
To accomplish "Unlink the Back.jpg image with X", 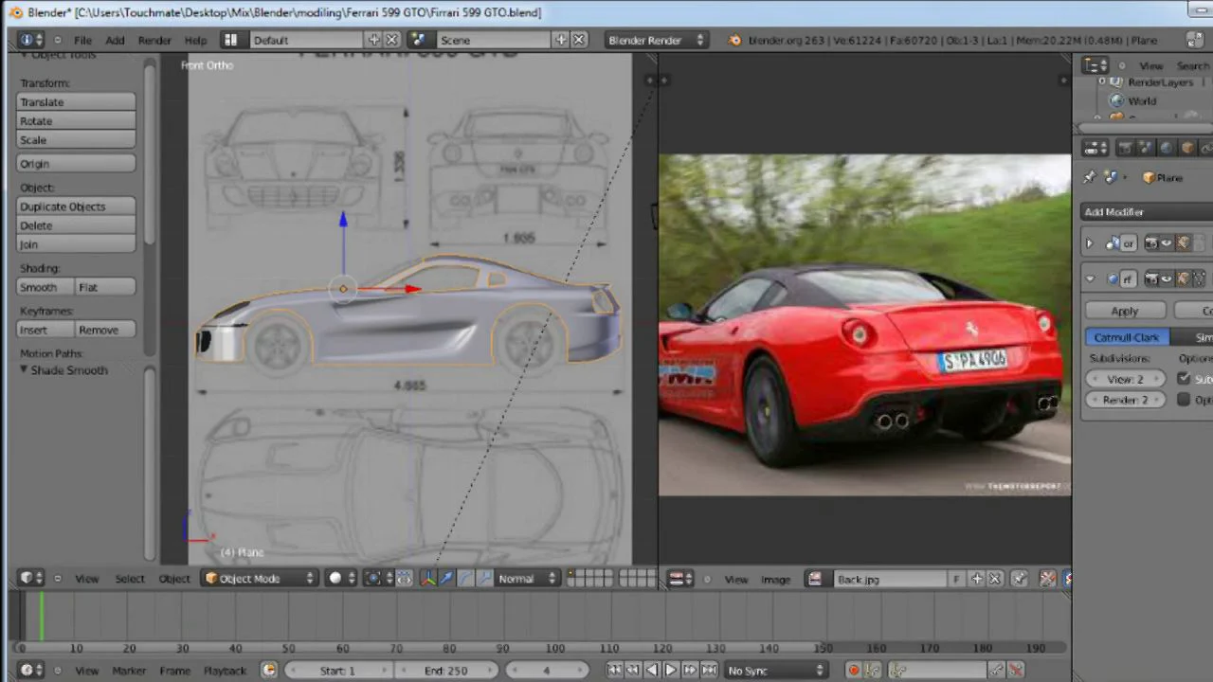I will (995, 578).
